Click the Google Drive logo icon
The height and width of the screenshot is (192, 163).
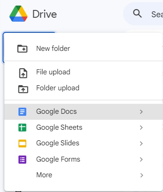pos(18,14)
